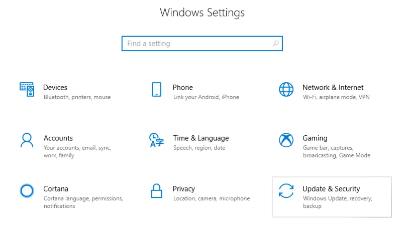Click 'Windows Update, recovery, backup' text
Image resolution: width=402 pixels, height=230 pixels.
pos(337,202)
